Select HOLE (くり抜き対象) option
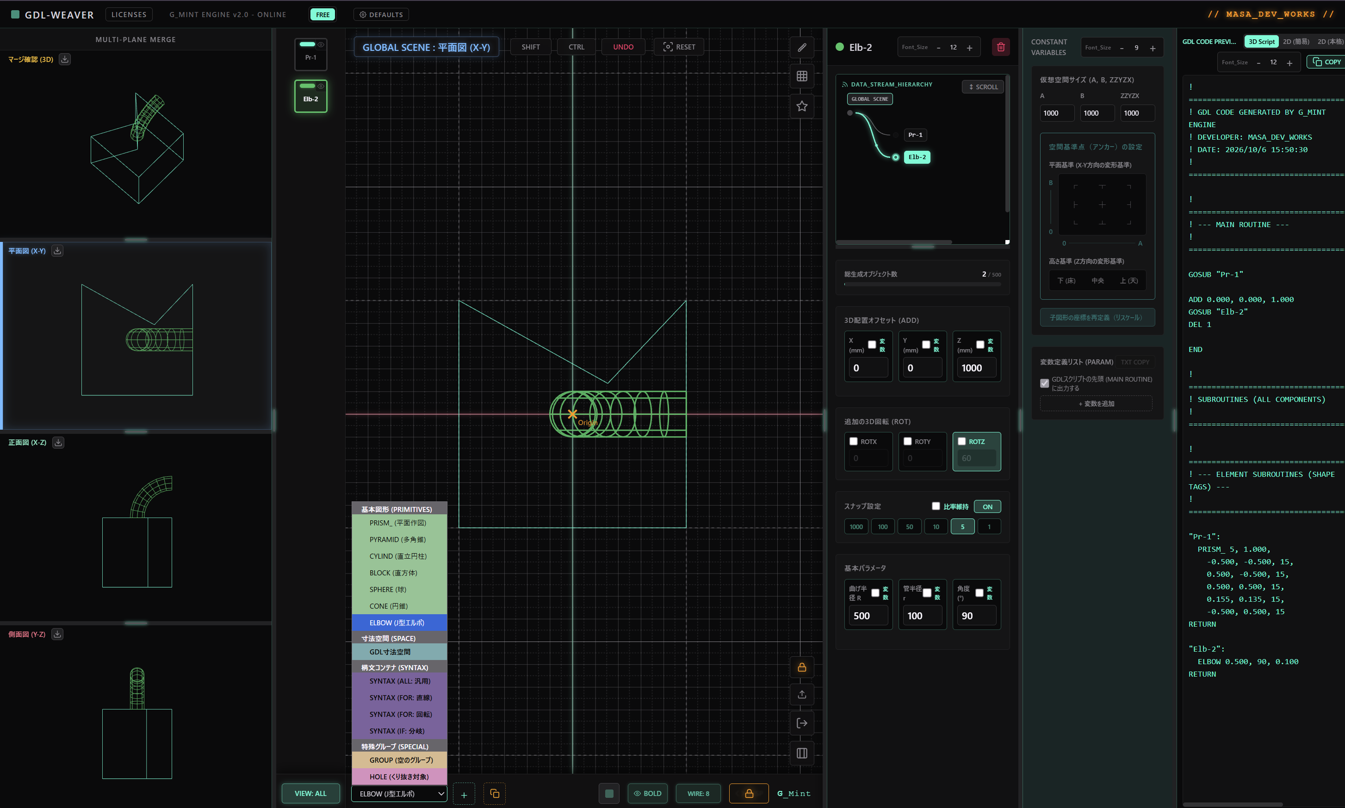The width and height of the screenshot is (1345, 808). (399, 777)
